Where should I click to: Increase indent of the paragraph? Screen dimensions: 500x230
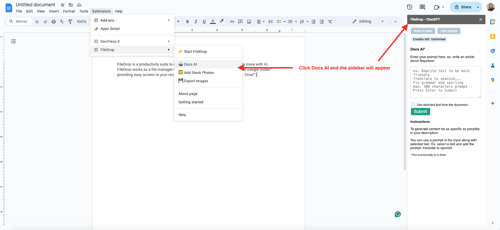322,22
